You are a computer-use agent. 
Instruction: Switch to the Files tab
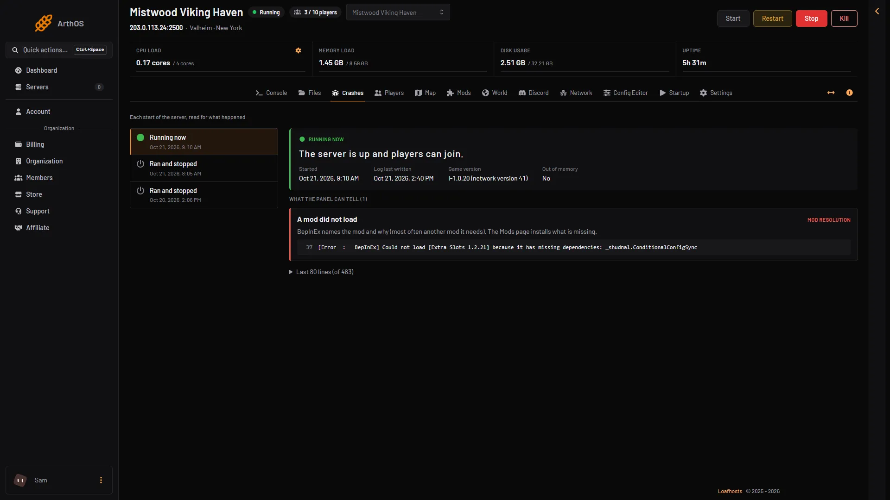[x=310, y=93]
